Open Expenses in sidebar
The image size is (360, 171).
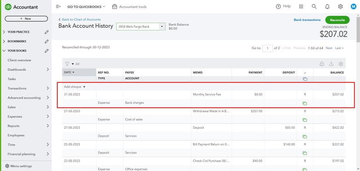[x=15, y=117]
